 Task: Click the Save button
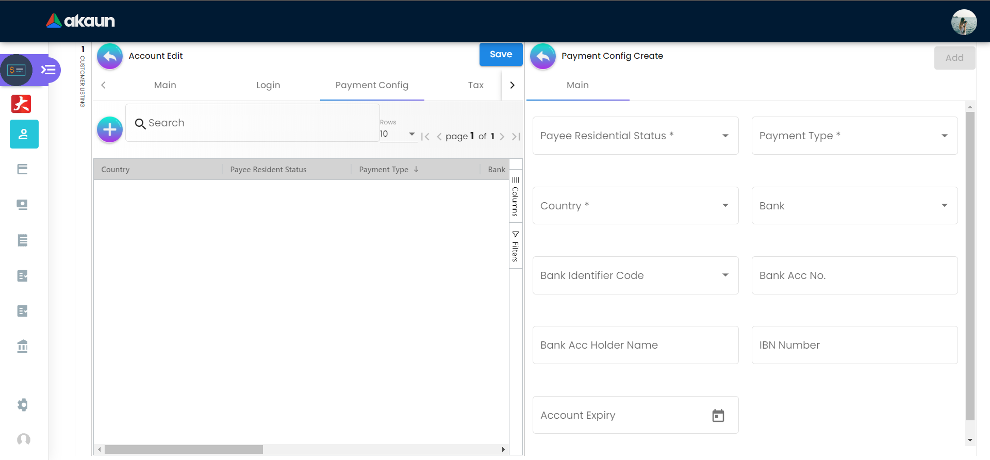coord(501,54)
